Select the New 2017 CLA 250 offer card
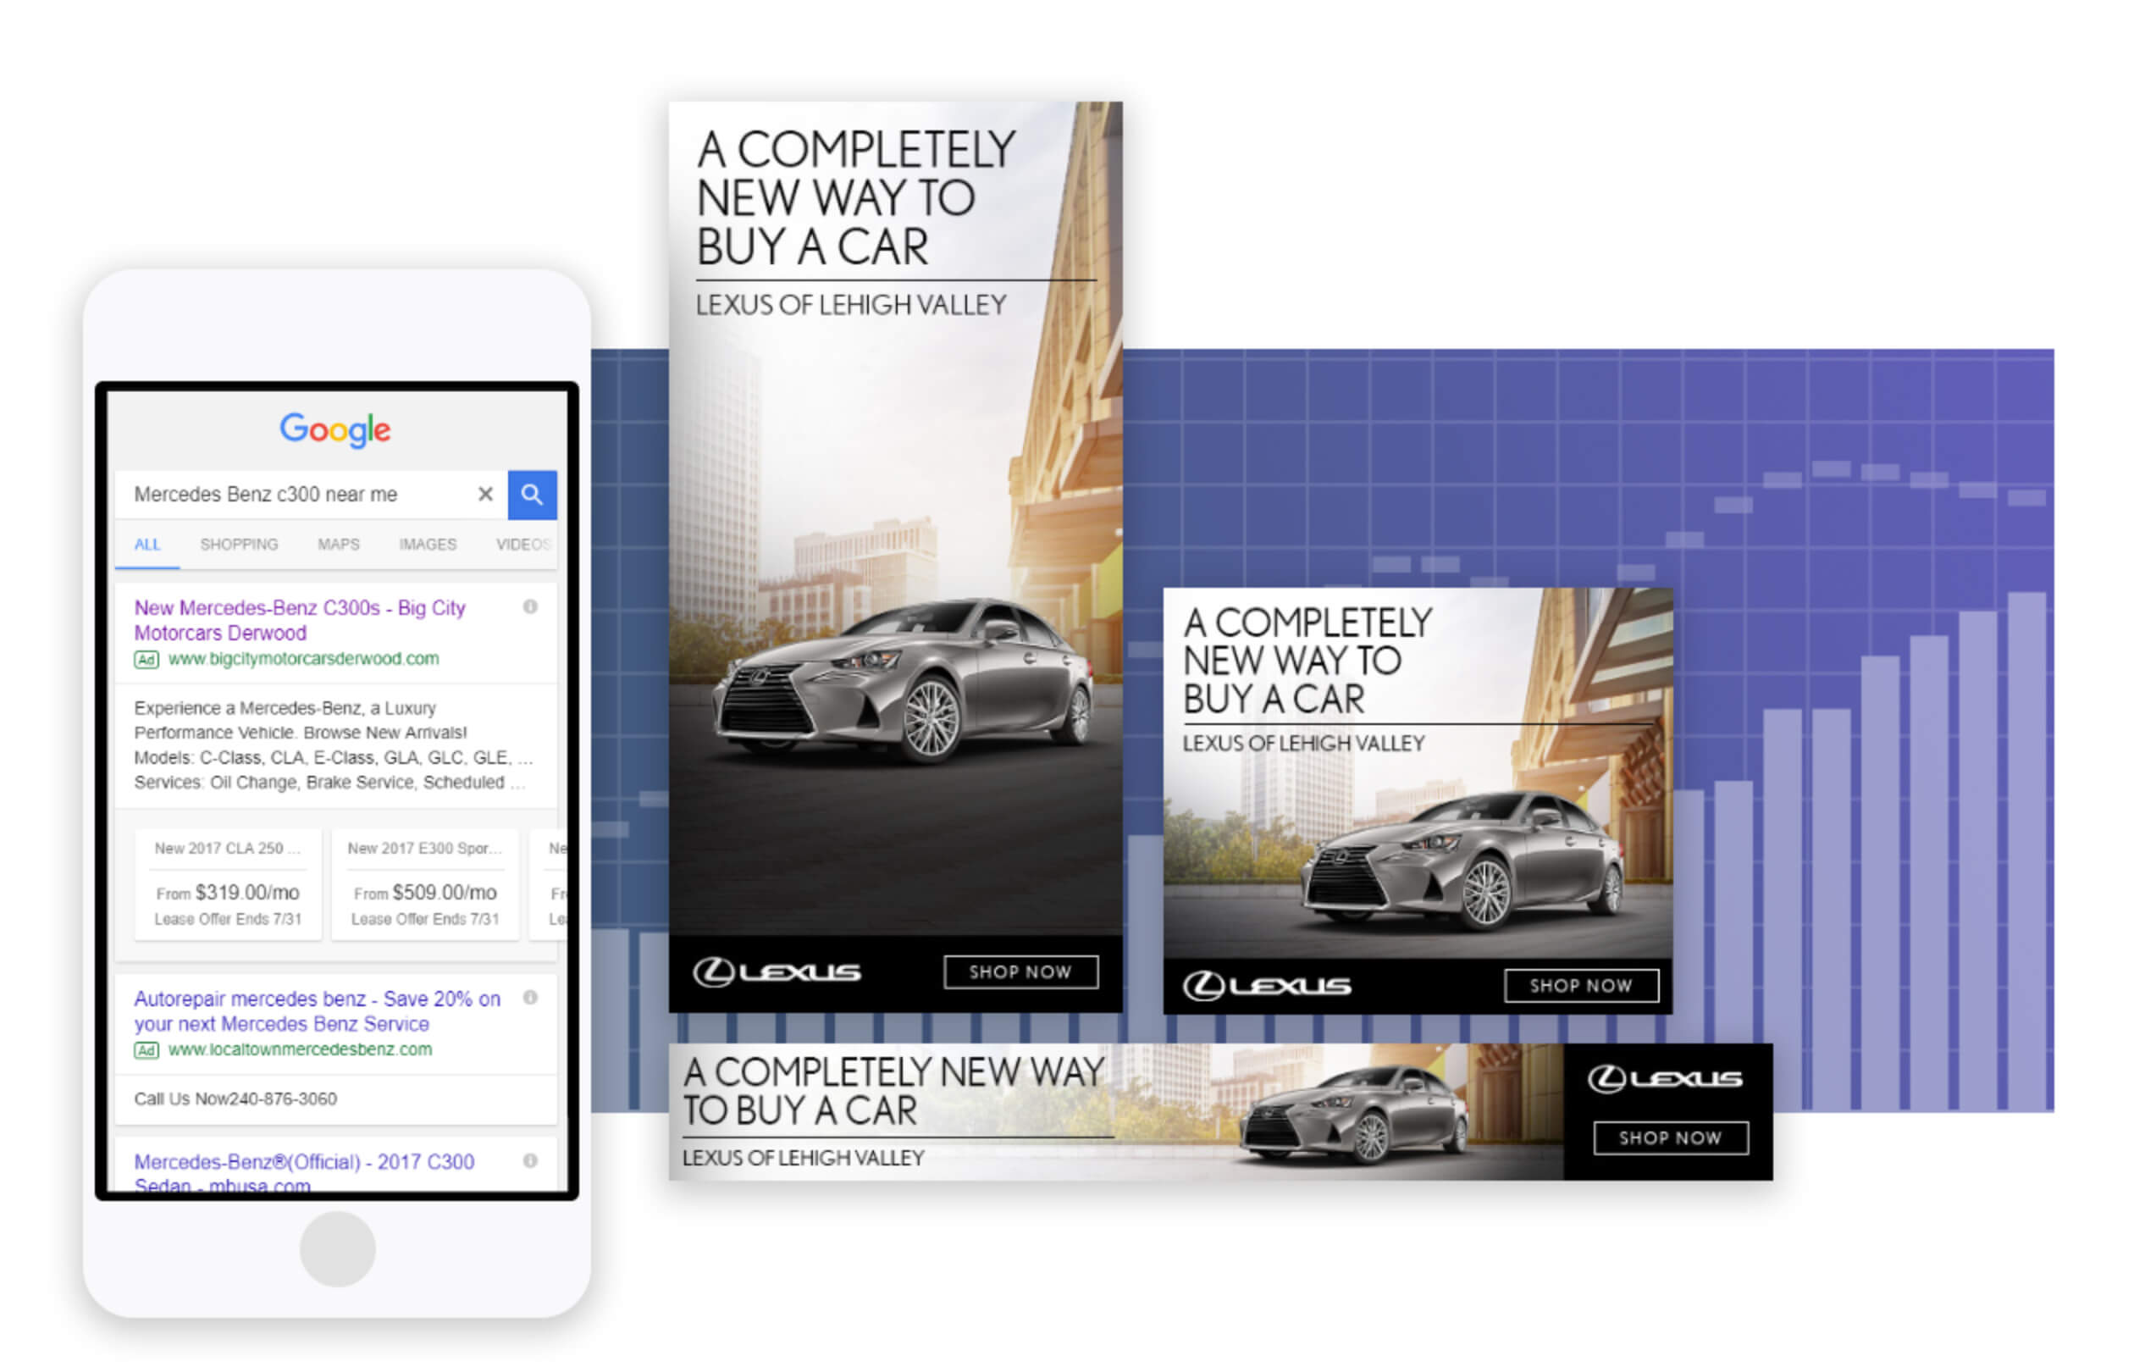 pos(229,884)
